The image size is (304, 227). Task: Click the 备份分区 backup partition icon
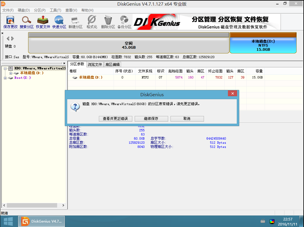point(124,22)
